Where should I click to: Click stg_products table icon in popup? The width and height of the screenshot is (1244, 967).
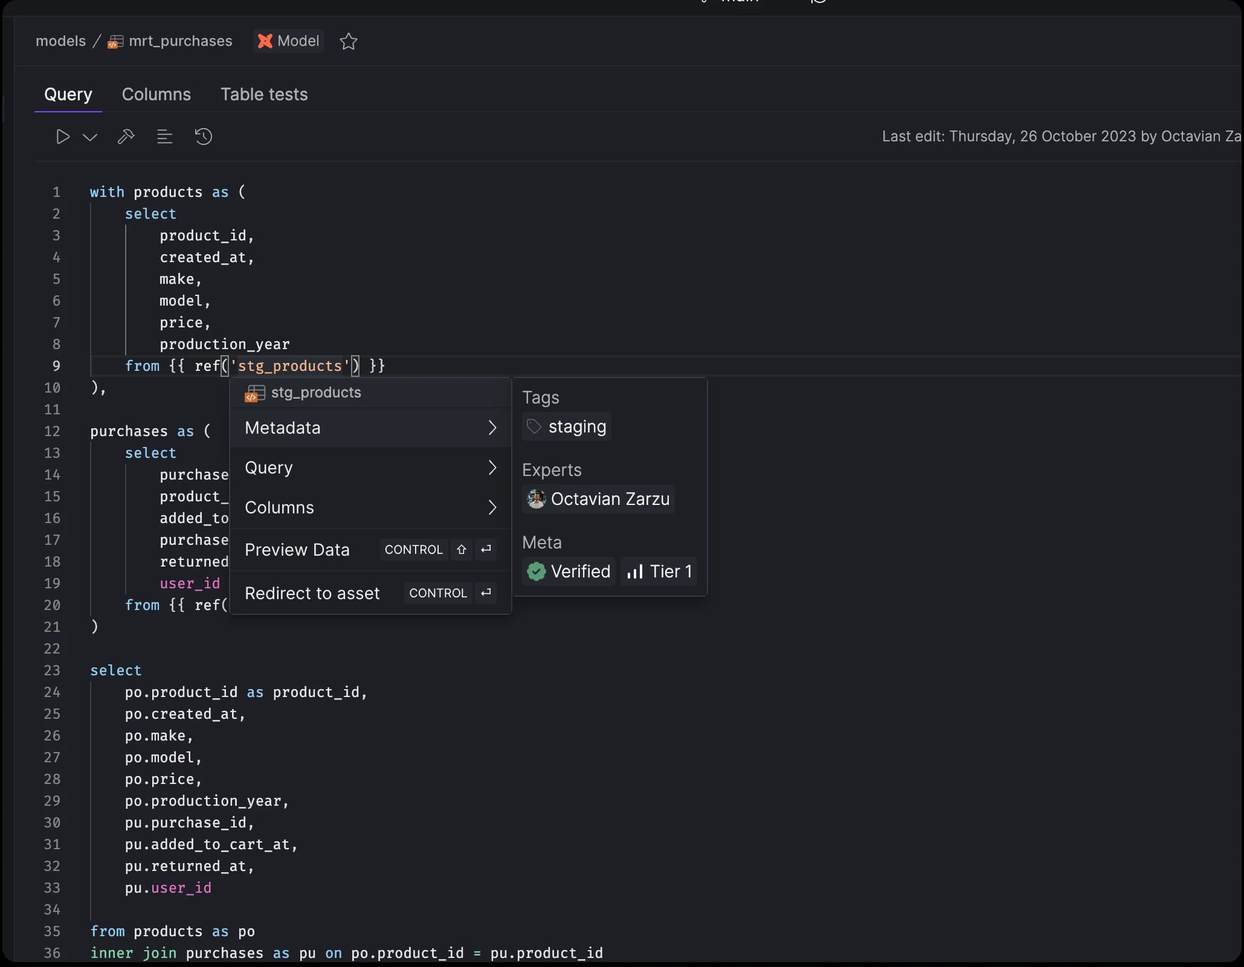[254, 394]
